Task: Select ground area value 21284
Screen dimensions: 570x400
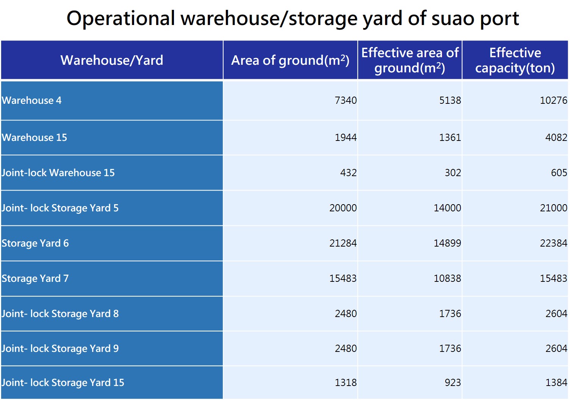Action: tap(343, 243)
